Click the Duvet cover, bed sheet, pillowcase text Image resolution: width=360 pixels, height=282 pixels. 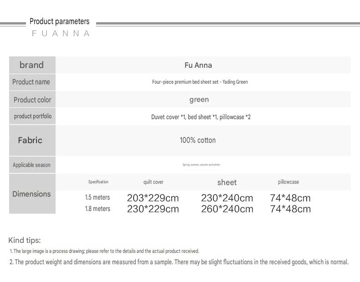201,117
